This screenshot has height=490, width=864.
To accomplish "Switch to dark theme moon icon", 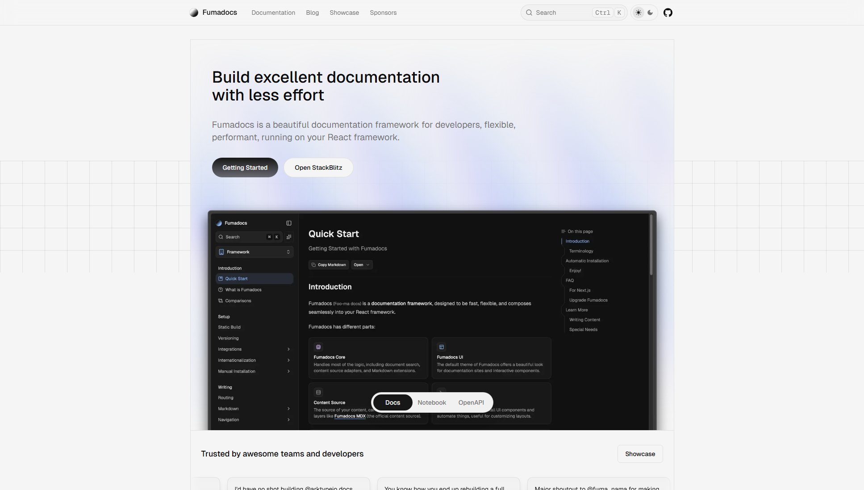I will pyautogui.click(x=650, y=13).
